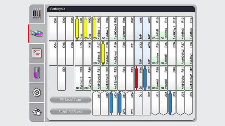Screen dimensions: 225x126
Task: Select the yellow rack in station R03
Action: pos(95,28)
